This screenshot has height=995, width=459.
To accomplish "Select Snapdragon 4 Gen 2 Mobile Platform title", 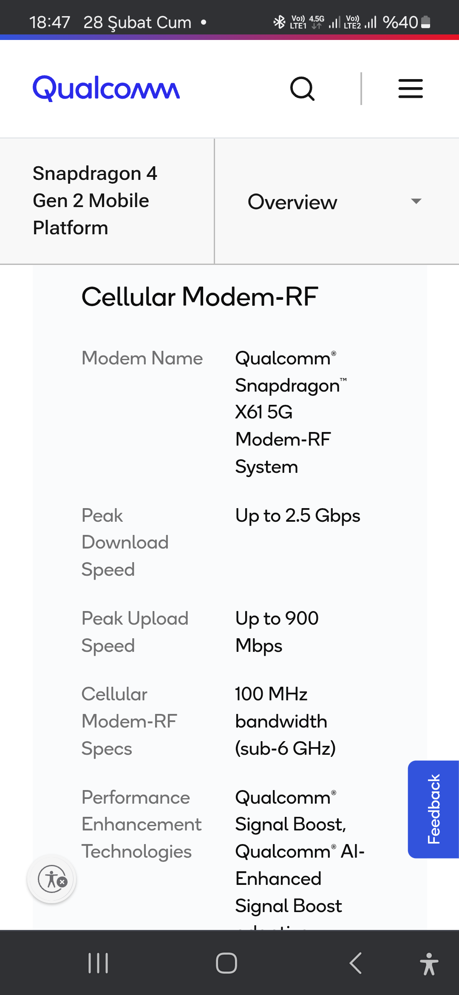I will (x=95, y=201).
